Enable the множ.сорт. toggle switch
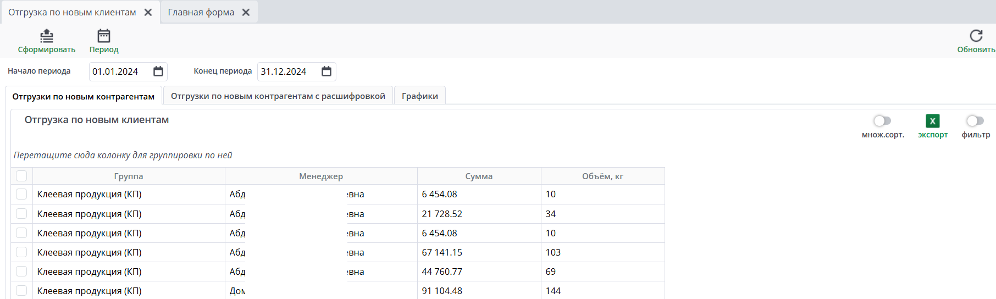The width and height of the screenshot is (996, 299). coord(882,121)
